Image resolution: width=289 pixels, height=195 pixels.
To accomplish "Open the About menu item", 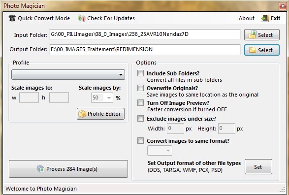I will click(x=247, y=18).
